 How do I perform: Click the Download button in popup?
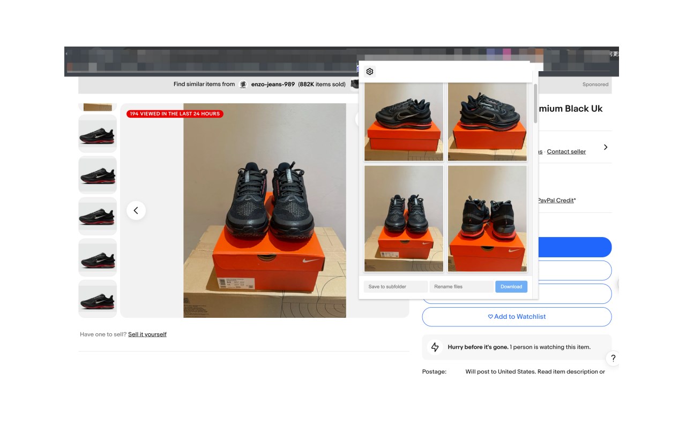[511, 287]
